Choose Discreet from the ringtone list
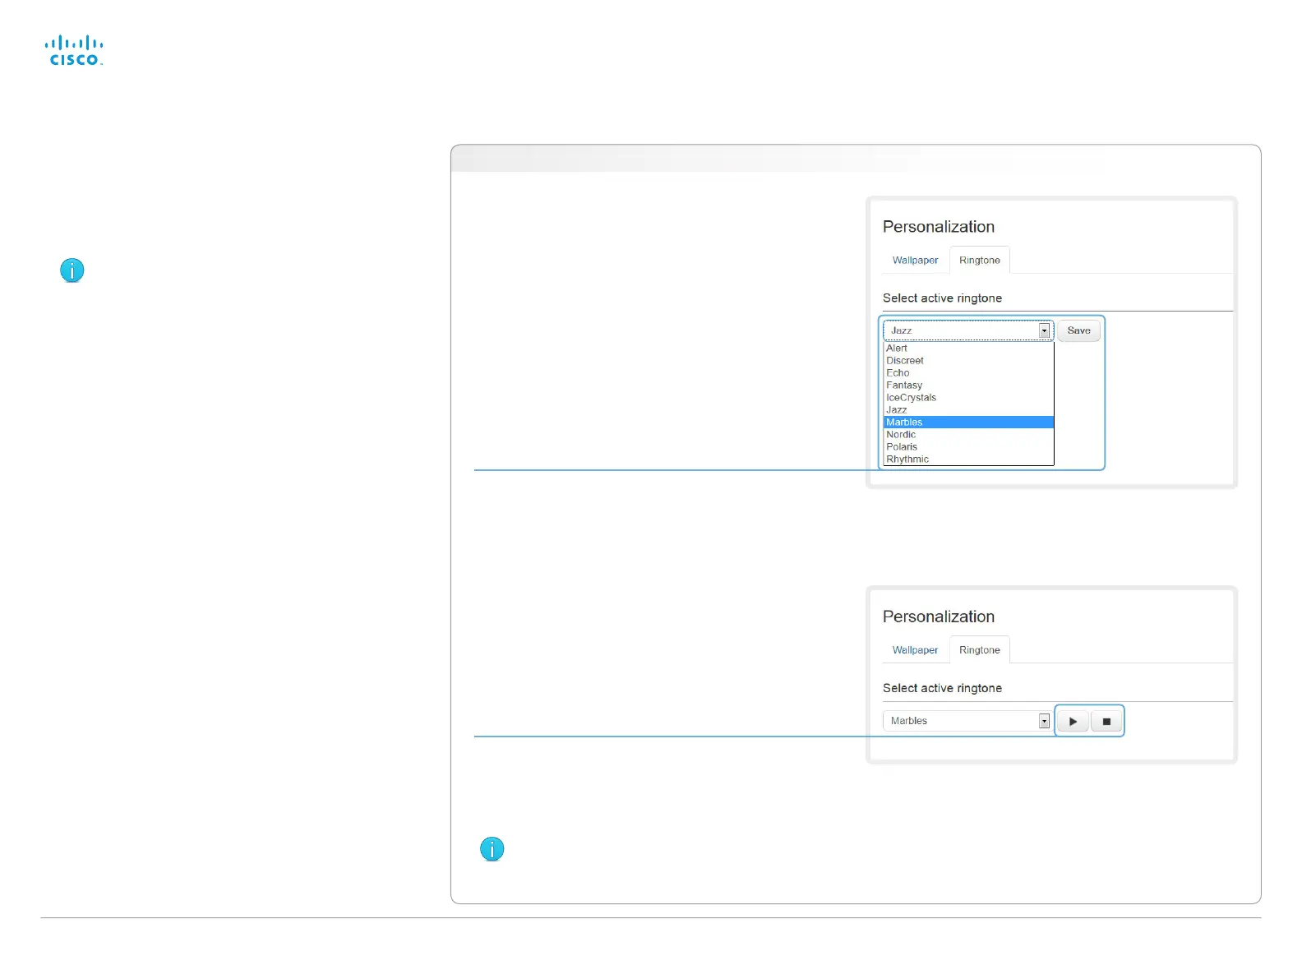 [968, 360]
